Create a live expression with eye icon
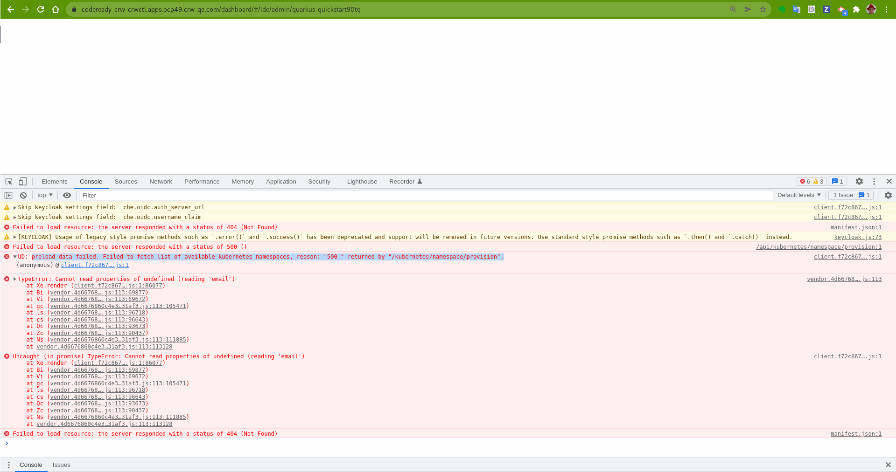The image size is (896, 472). click(x=67, y=195)
